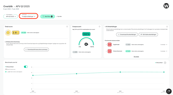Click Gå til alle anbefalinger button
Viewport: 173px width, 95px height.
(x=148, y=35)
